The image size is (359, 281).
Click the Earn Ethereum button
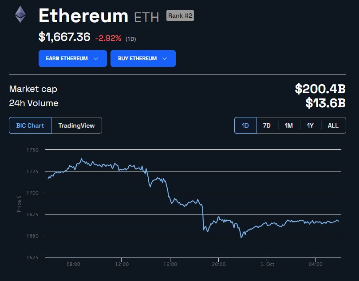pyautogui.click(x=73, y=59)
